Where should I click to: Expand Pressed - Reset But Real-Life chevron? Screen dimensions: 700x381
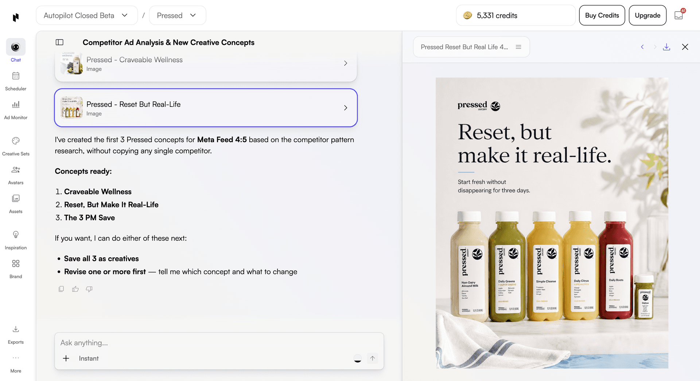(346, 108)
